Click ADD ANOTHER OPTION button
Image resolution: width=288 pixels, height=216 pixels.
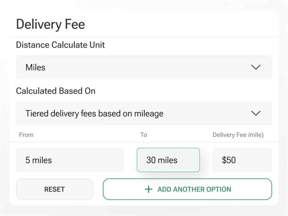(x=187, y=189)
